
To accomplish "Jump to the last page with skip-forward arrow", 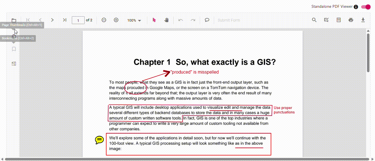I will coord(65,20).
